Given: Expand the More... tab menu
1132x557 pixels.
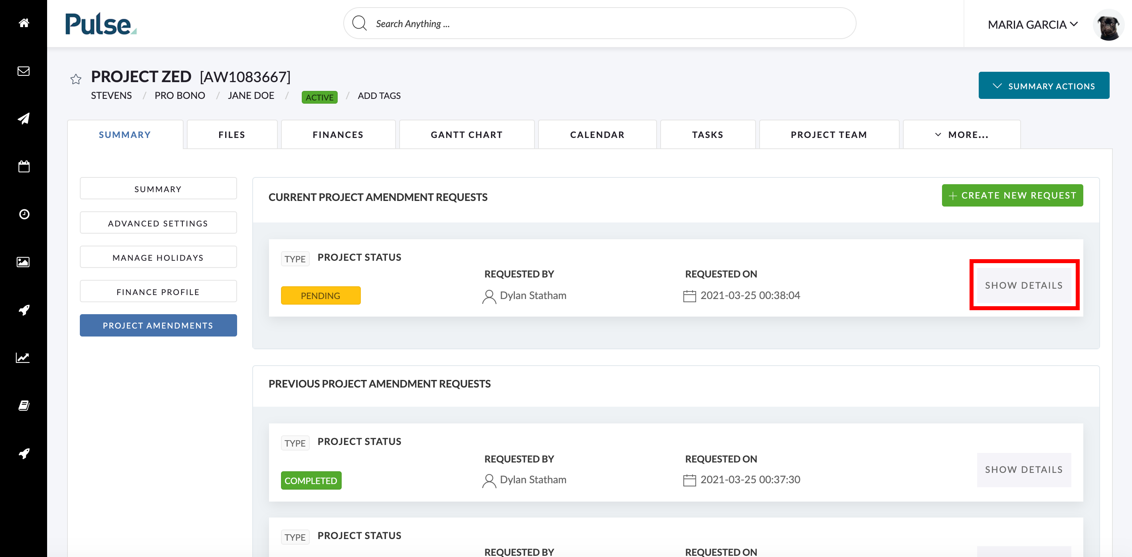Looking at the screenshot, I should [962, 135].
